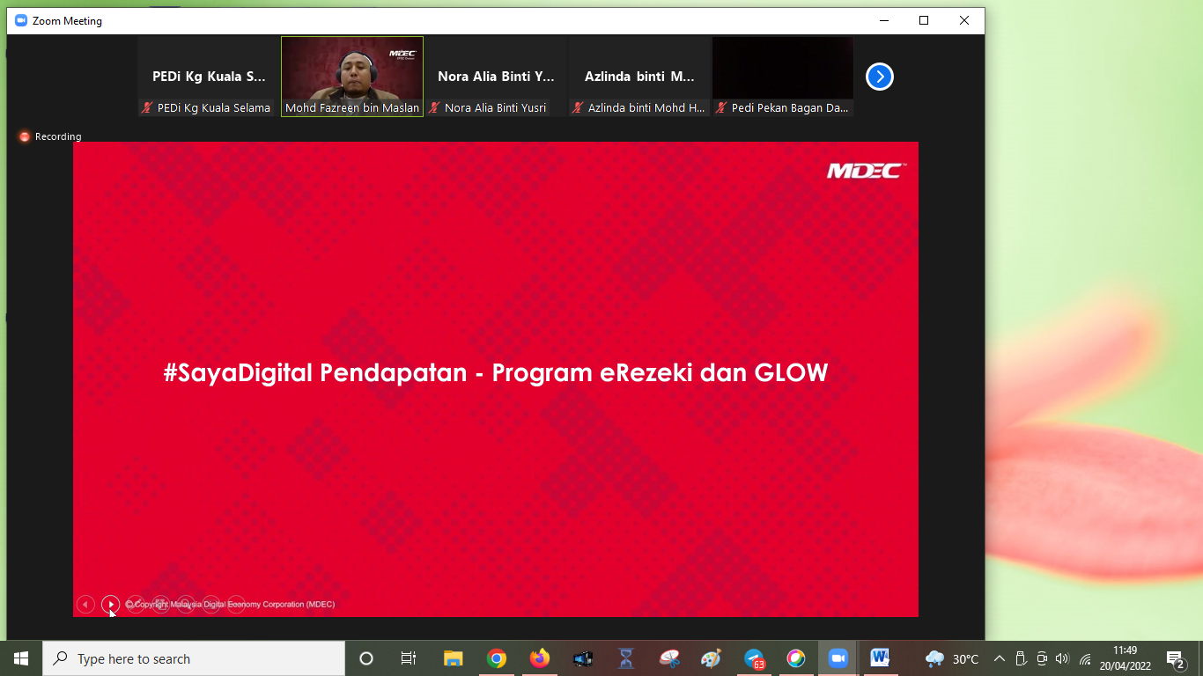Select Mohd Fazreen bin Maslan's video tile
Viewport: 1203px width, 676px height.
coord(352,77)
